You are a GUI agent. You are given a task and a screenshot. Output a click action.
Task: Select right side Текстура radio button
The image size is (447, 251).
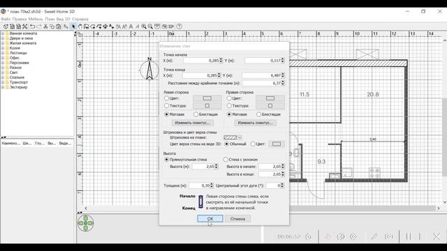(x=229, y=105)
